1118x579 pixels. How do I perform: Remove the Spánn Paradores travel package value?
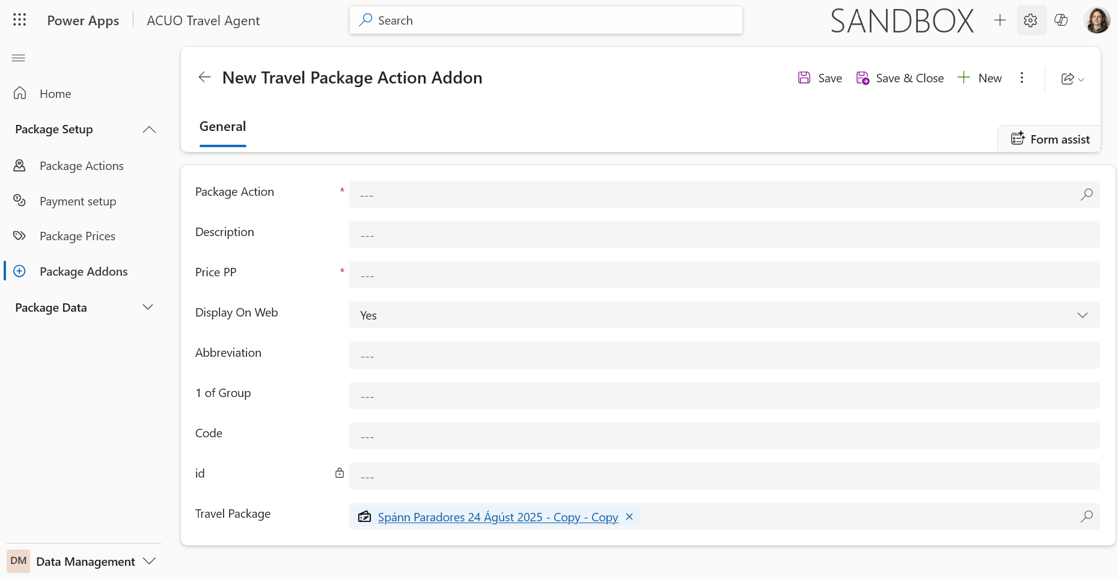point(629,517)
